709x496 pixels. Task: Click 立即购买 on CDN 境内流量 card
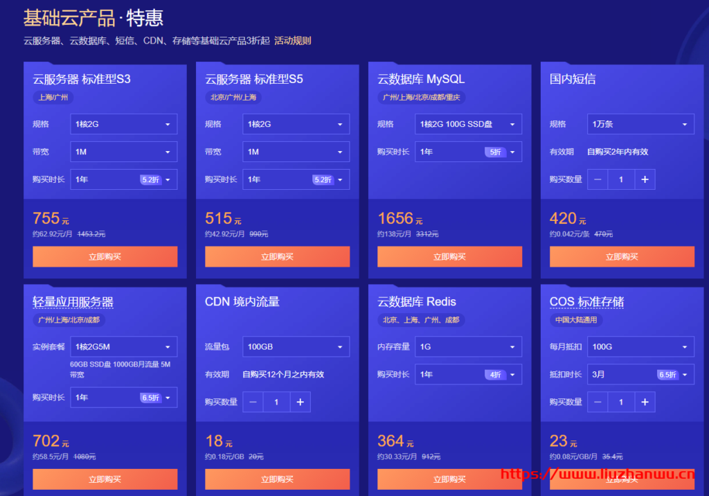pyautogui.click(x=277, y=479)
